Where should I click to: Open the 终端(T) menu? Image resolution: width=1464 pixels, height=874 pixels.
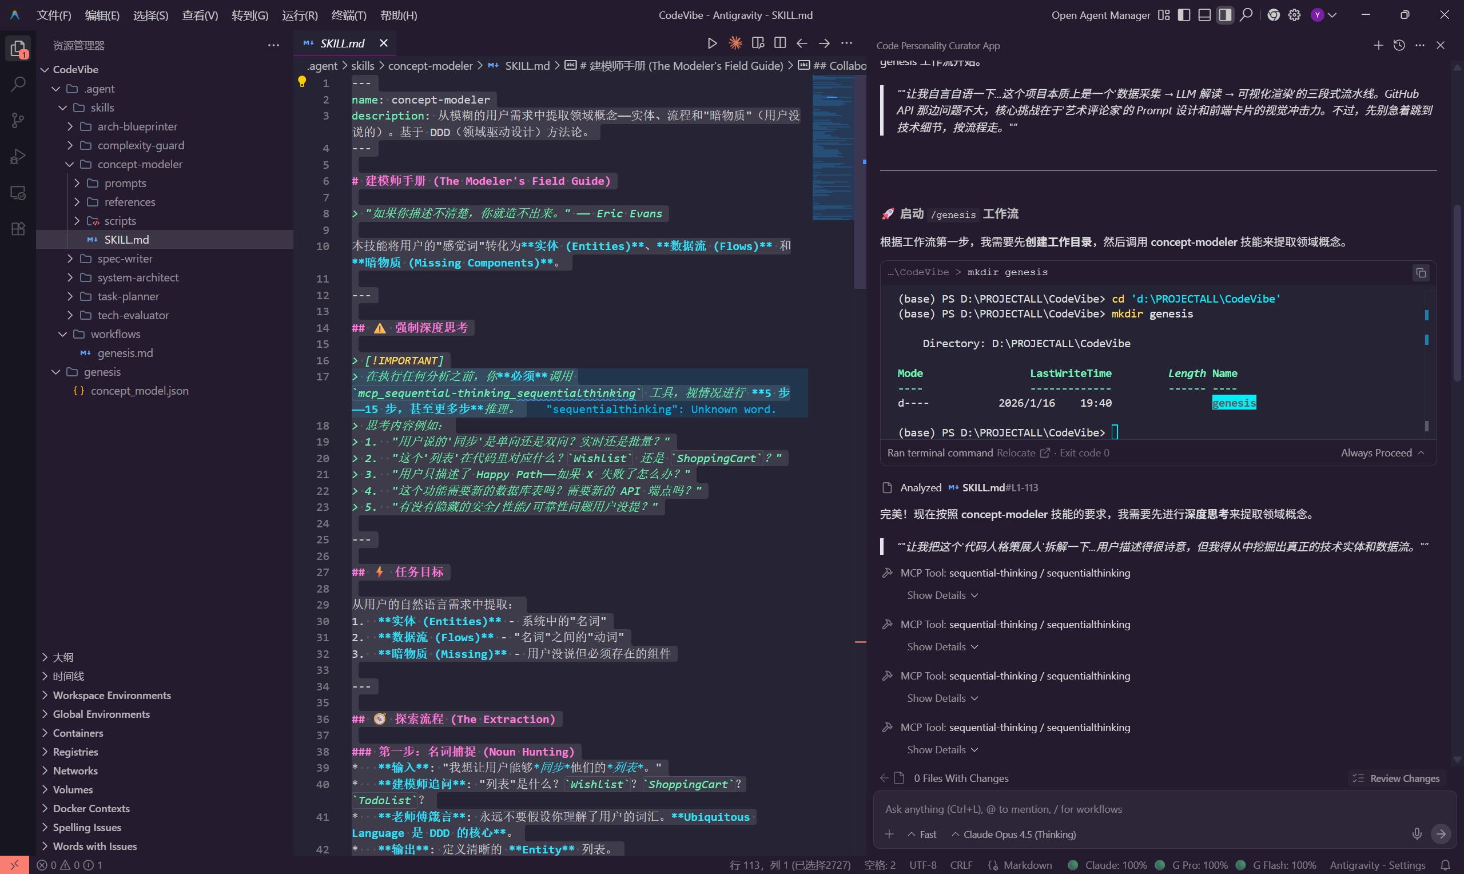click(x=348, y=15)
